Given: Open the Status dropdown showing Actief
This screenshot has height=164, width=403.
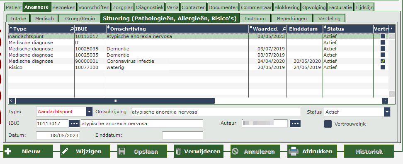Looking at the screenshot, I should (387, 112).
